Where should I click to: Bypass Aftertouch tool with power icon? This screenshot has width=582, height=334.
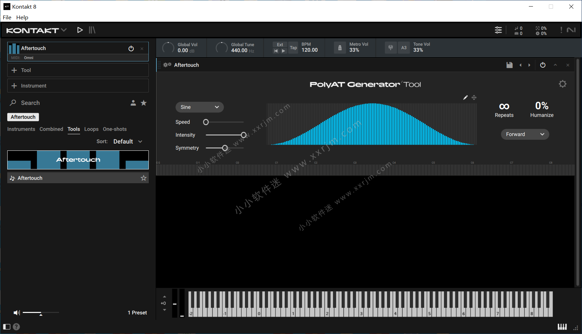pos(543,65)
